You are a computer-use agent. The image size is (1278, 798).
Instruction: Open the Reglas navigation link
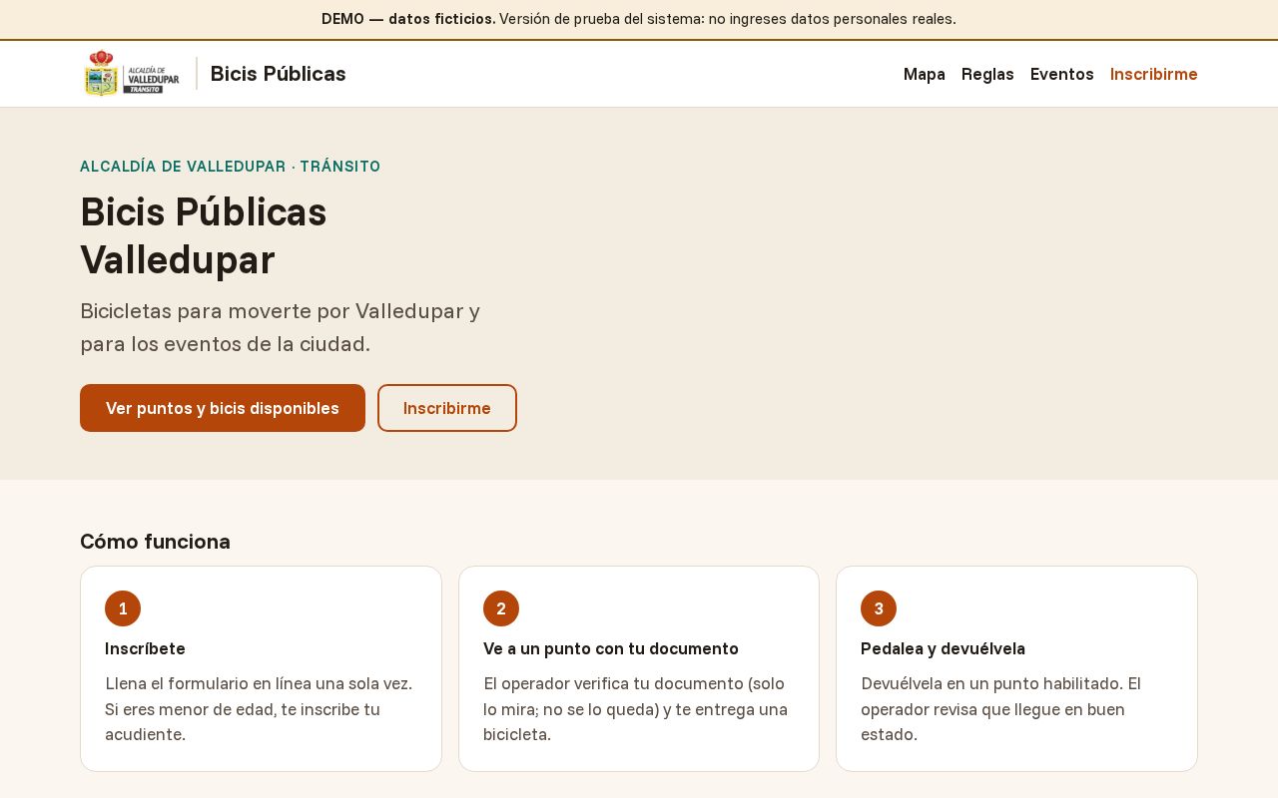[987, 74]
